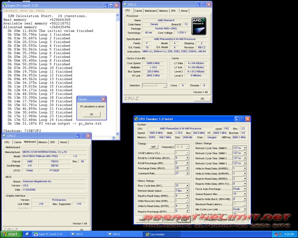Click the Checksum: 715B72F2 text
Screen dimensions: 298x238
[22, 131]
